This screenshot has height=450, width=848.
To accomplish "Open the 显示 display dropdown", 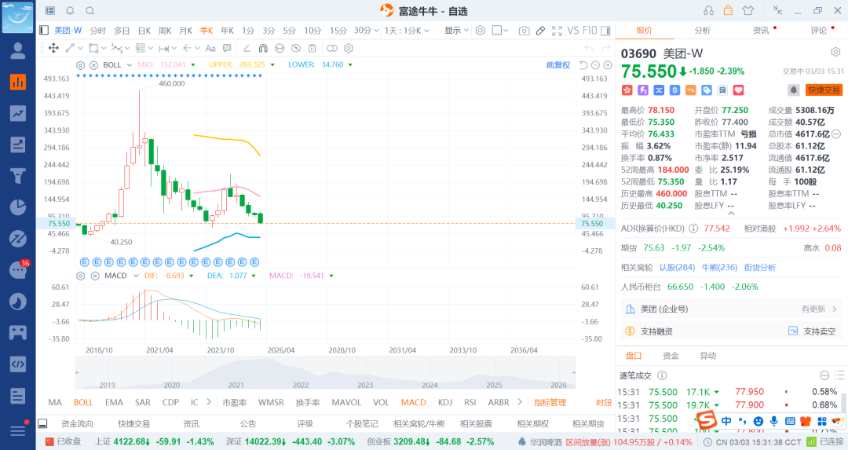I will pyautogui.click(x=456, y=31).
